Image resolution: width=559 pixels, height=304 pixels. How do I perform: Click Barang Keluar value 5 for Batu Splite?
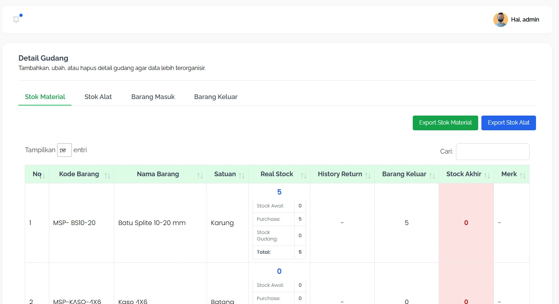(407, 223)
